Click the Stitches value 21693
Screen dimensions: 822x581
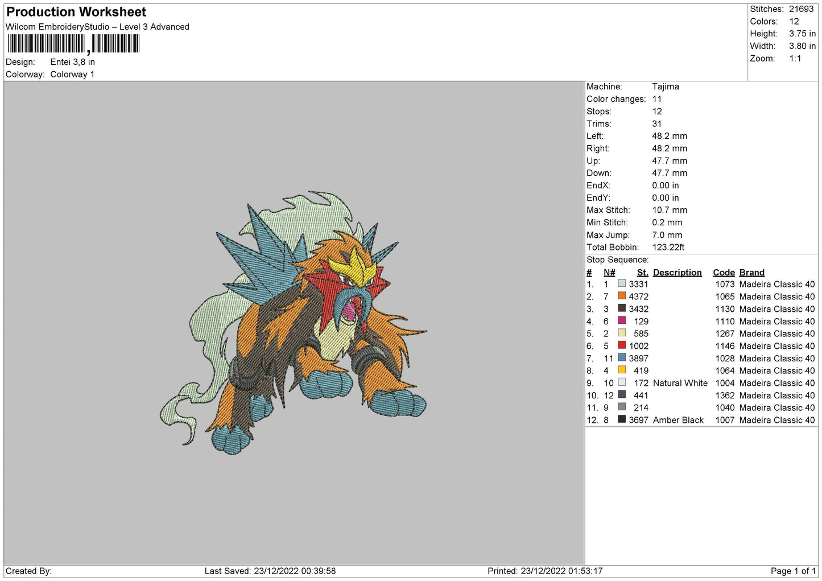(802, 9)
